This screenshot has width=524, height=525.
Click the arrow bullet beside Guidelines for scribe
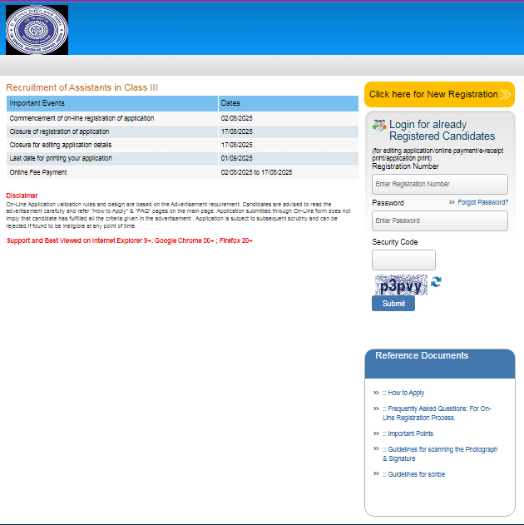click(x=377, y=474)
